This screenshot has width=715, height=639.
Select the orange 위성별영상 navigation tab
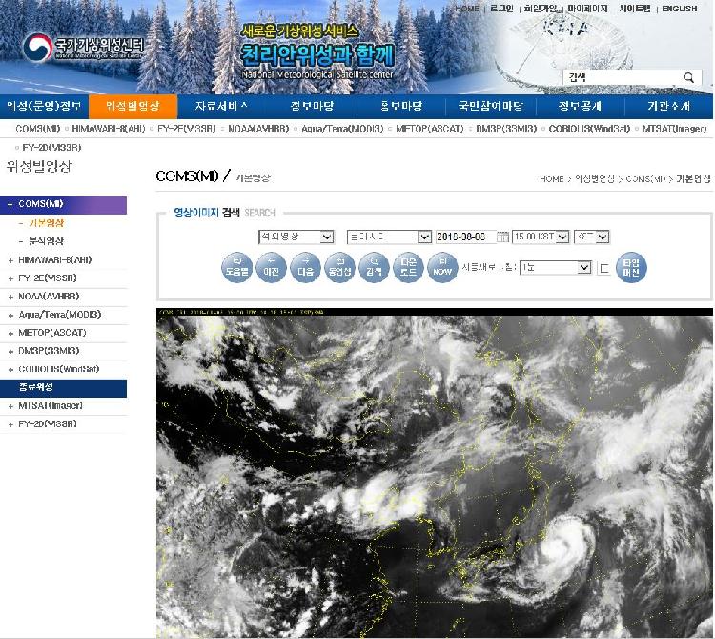[x=133, y=106]
